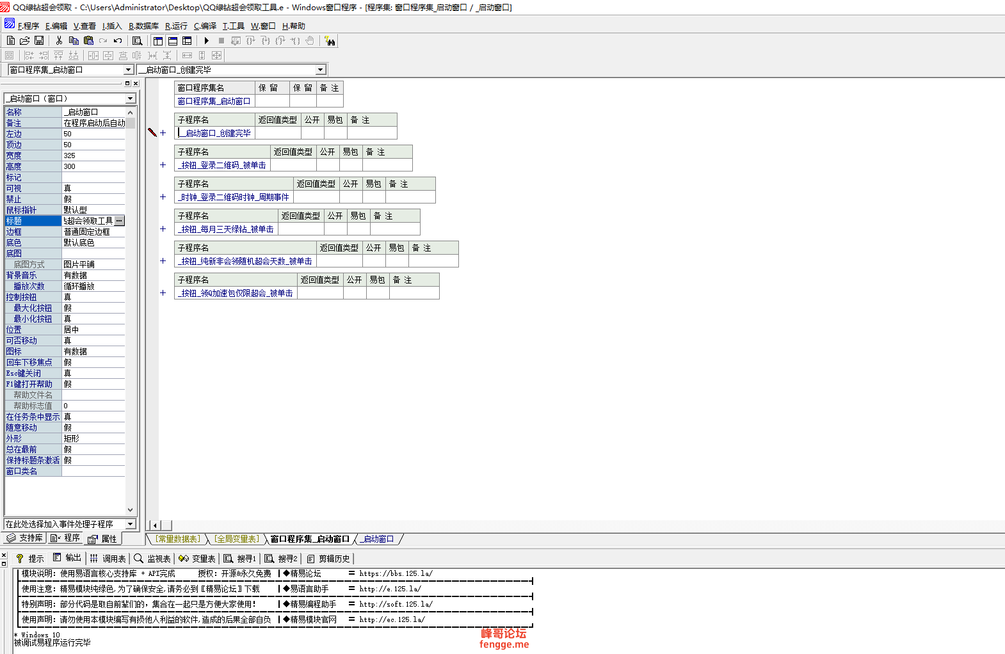
Task: Click the align-left icon in alignment toolbar
Action: click(29, 55)
